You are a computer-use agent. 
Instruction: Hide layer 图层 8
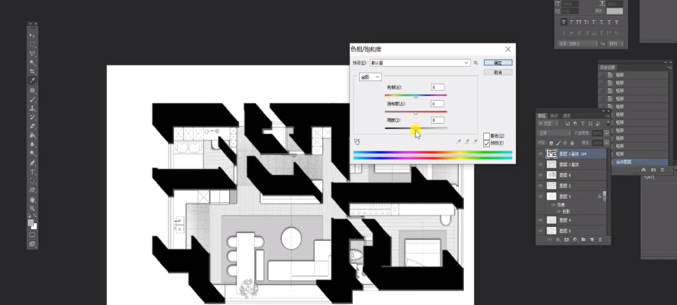tap(540, 175)
